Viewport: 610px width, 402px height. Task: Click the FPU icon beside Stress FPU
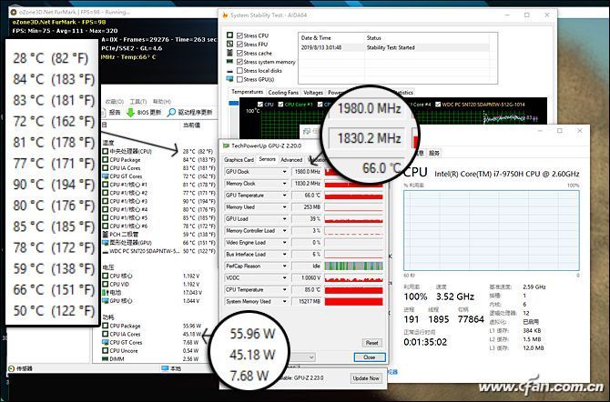tap(230, 44)
